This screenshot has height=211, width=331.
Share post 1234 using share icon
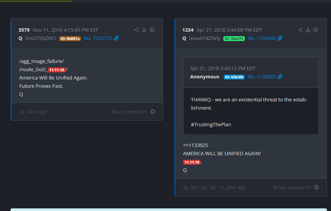[300, 30]
